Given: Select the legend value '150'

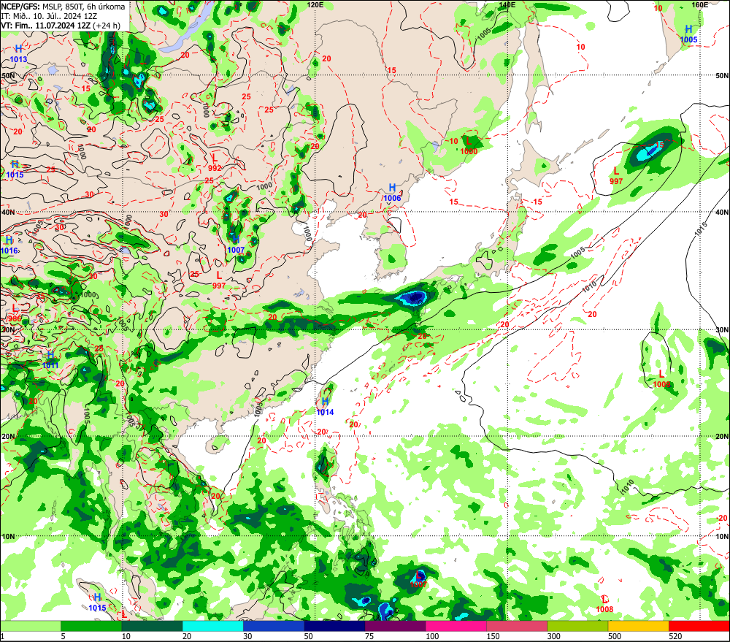Looking at the screenshot, I should (x=493, y=636).
